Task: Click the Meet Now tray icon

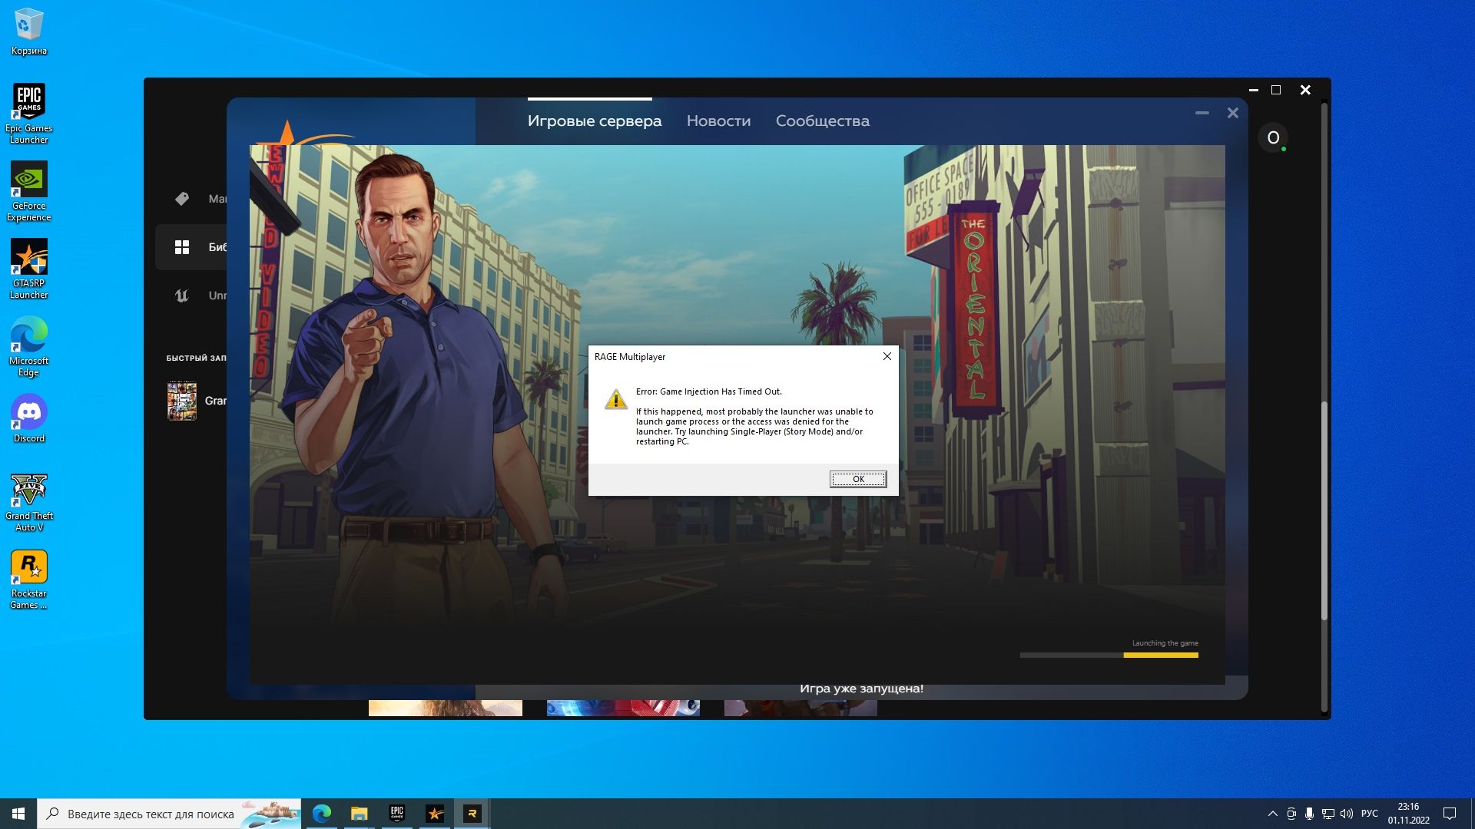Action: pos(1291,814)
